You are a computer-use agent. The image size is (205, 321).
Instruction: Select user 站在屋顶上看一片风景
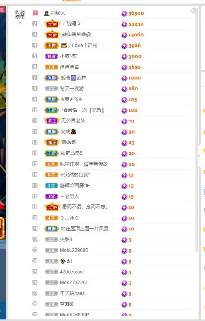pyautogui.click(x=84, y=229)
